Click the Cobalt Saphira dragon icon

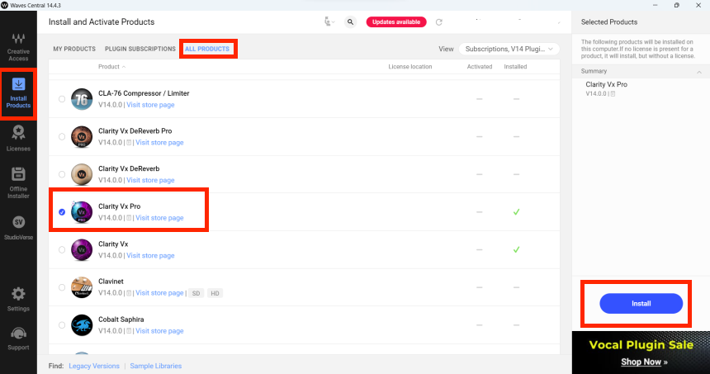pyautogui.click(x=82, y=325)
